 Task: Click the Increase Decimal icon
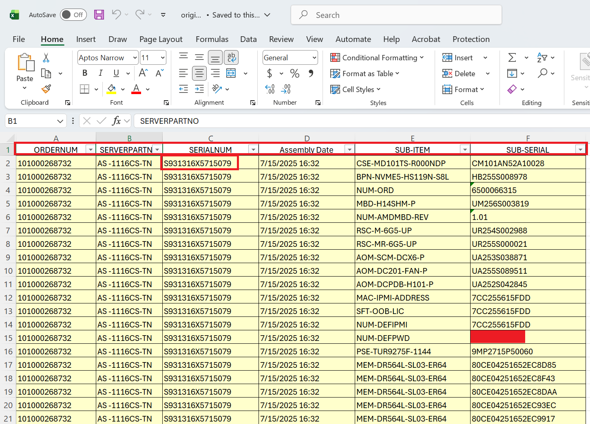(270, 89)
